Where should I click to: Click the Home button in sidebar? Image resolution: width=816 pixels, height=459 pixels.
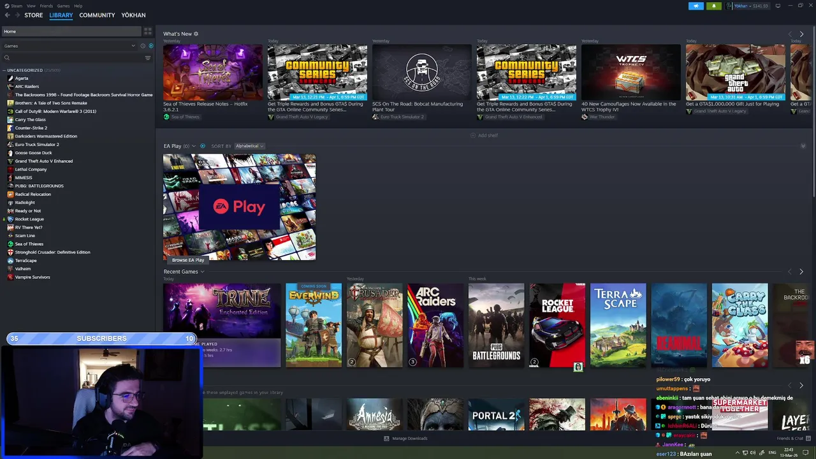71,31
